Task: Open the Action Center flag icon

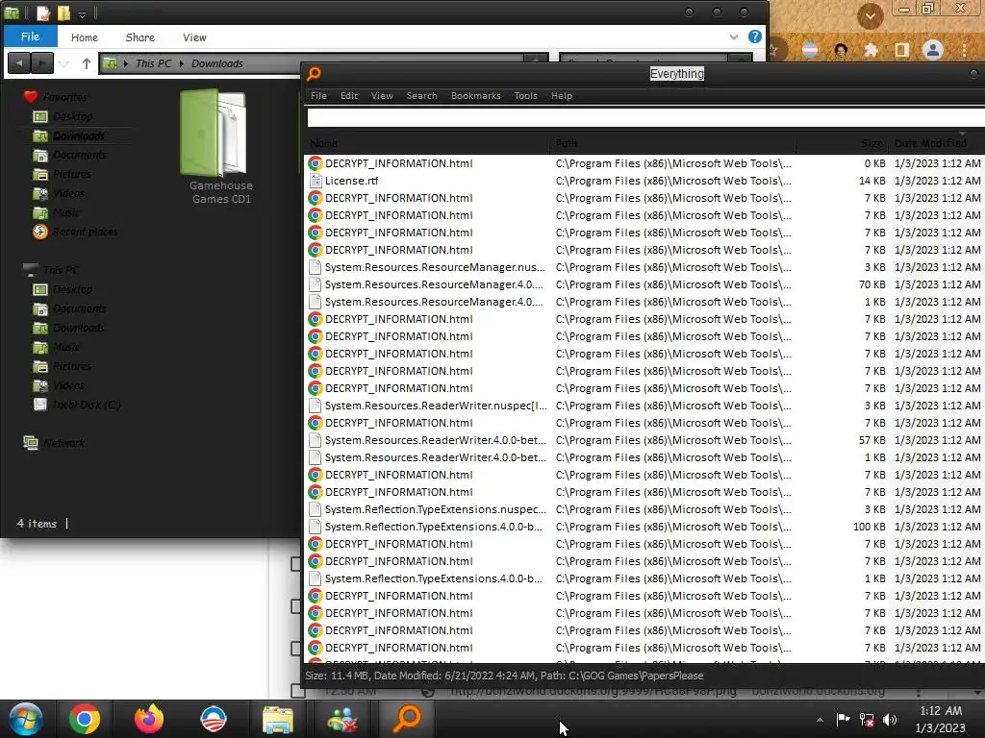Action: pyautogui.click(x=843, y=719)
